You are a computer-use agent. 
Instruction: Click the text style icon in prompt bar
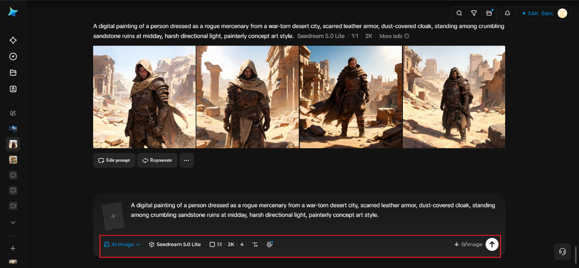click(x=255, y=245)
